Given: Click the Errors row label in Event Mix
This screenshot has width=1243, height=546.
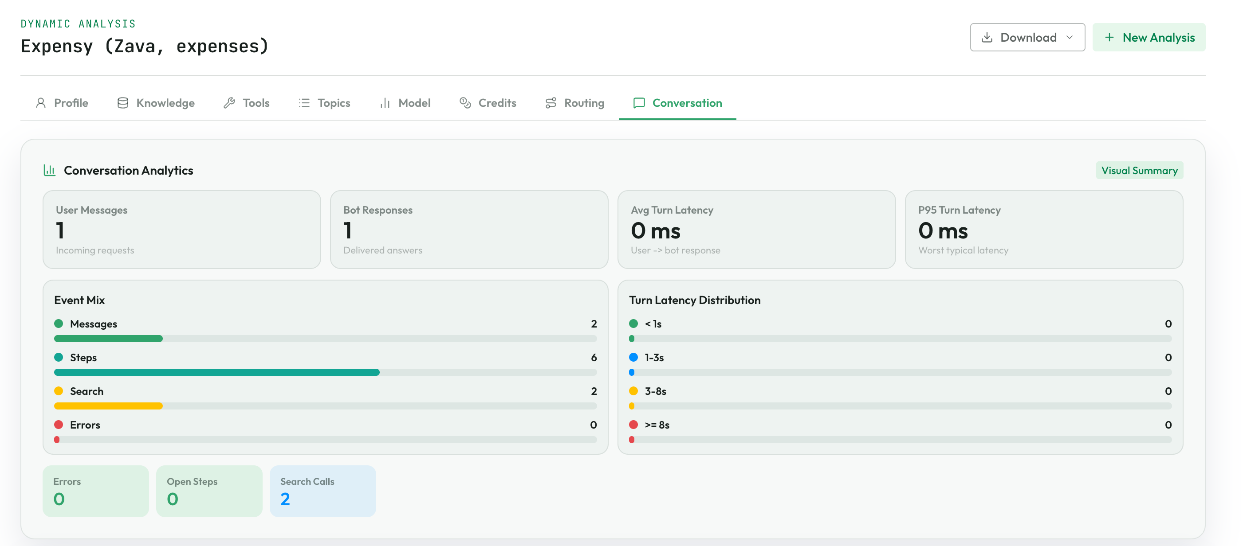Looking at the screenshot, I should tap(85, 425).
